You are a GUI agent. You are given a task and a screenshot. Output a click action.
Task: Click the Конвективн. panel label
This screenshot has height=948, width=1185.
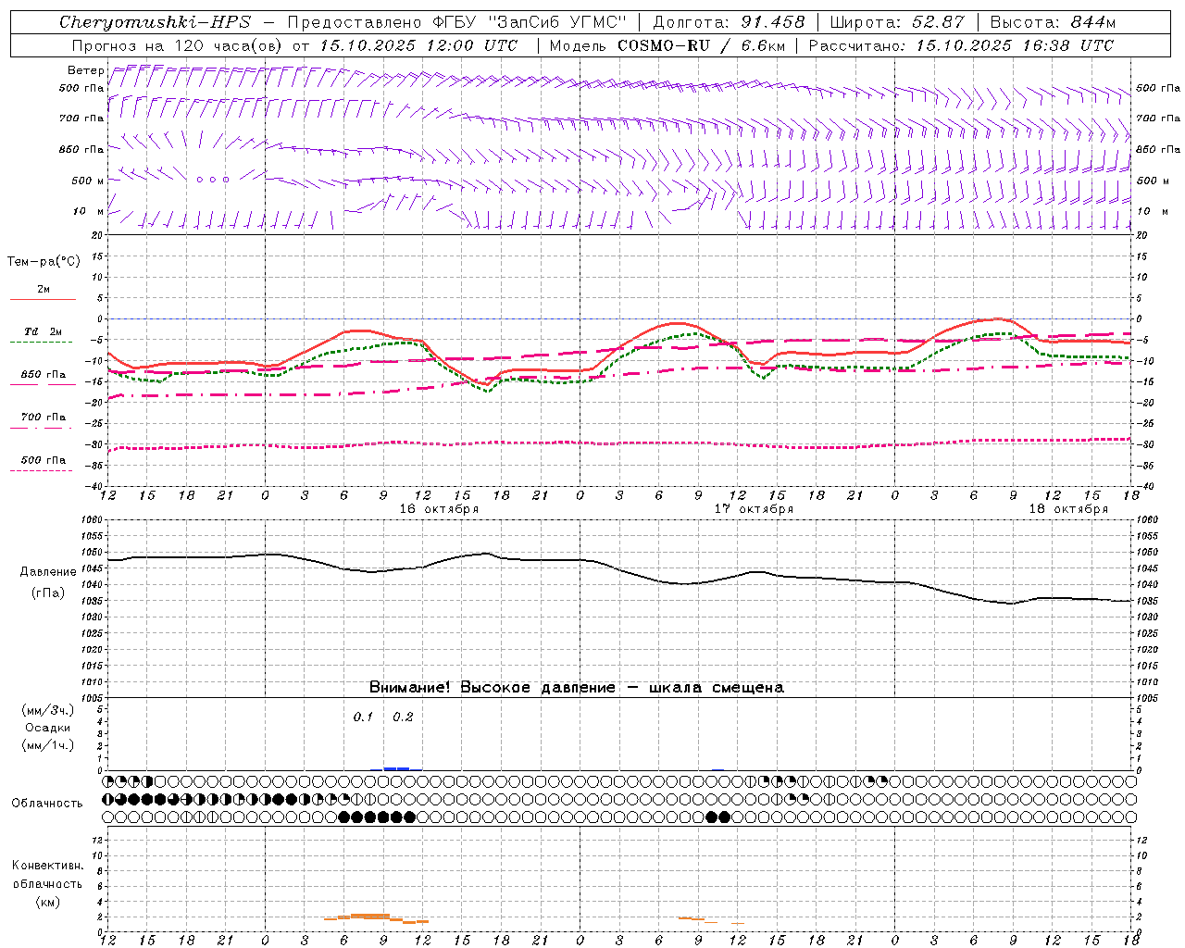coord(47,866)
